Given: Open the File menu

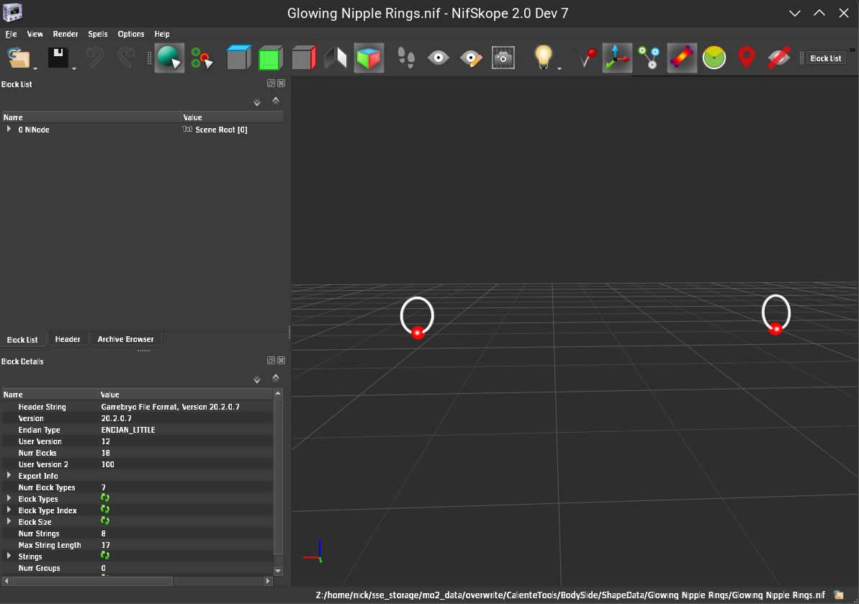Looking at the screenshot, I should click(11, 34).
